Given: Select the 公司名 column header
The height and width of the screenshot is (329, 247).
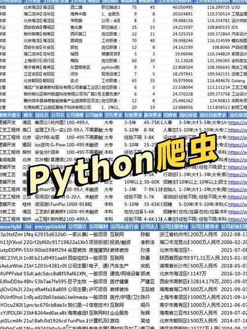Looking at the screenshot, I should (x=57, y=115).
